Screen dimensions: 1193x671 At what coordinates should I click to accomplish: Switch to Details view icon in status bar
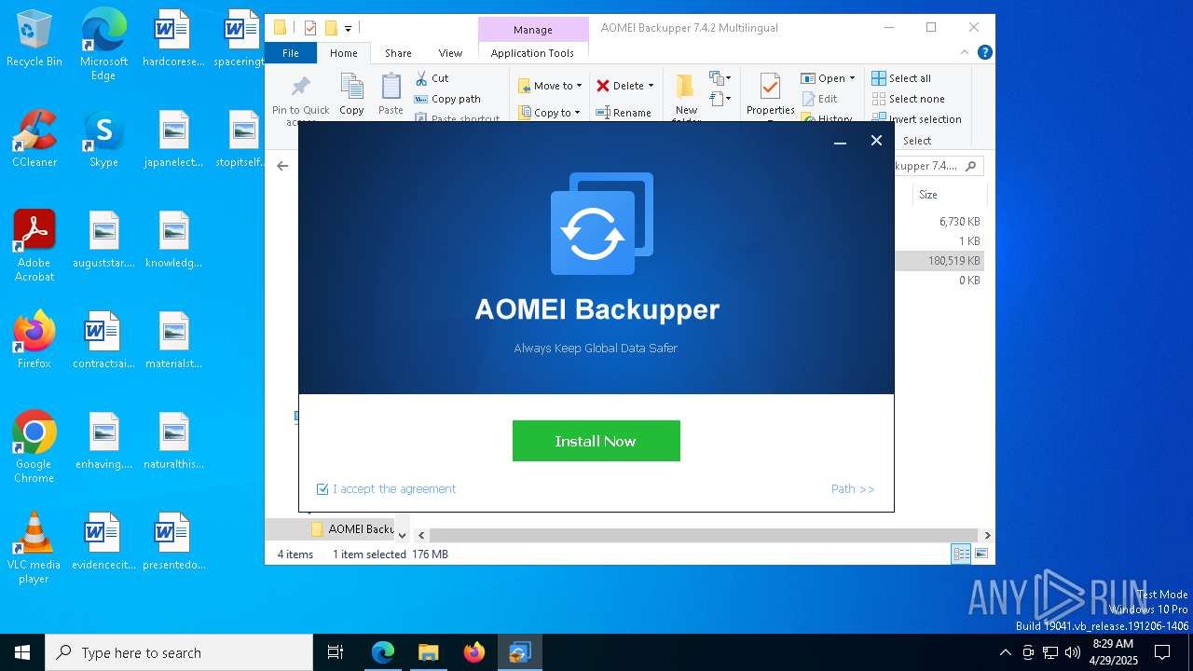(960, 555)
